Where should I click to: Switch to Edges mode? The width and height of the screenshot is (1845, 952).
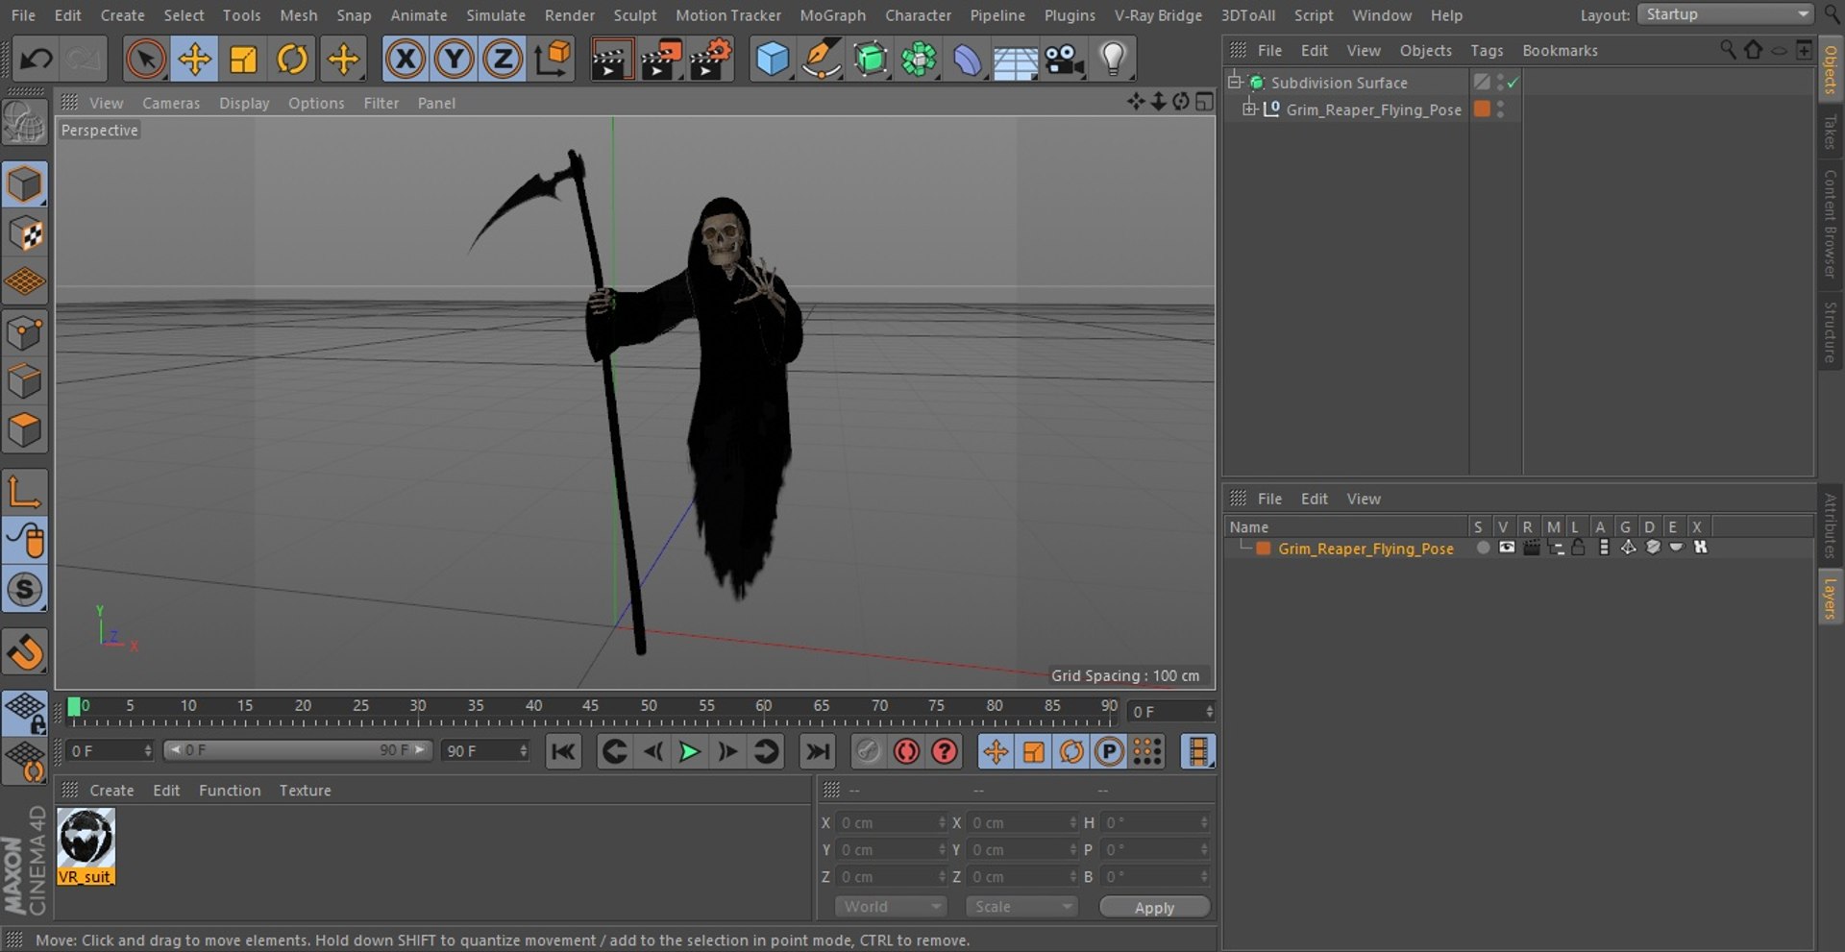(25, 381)
